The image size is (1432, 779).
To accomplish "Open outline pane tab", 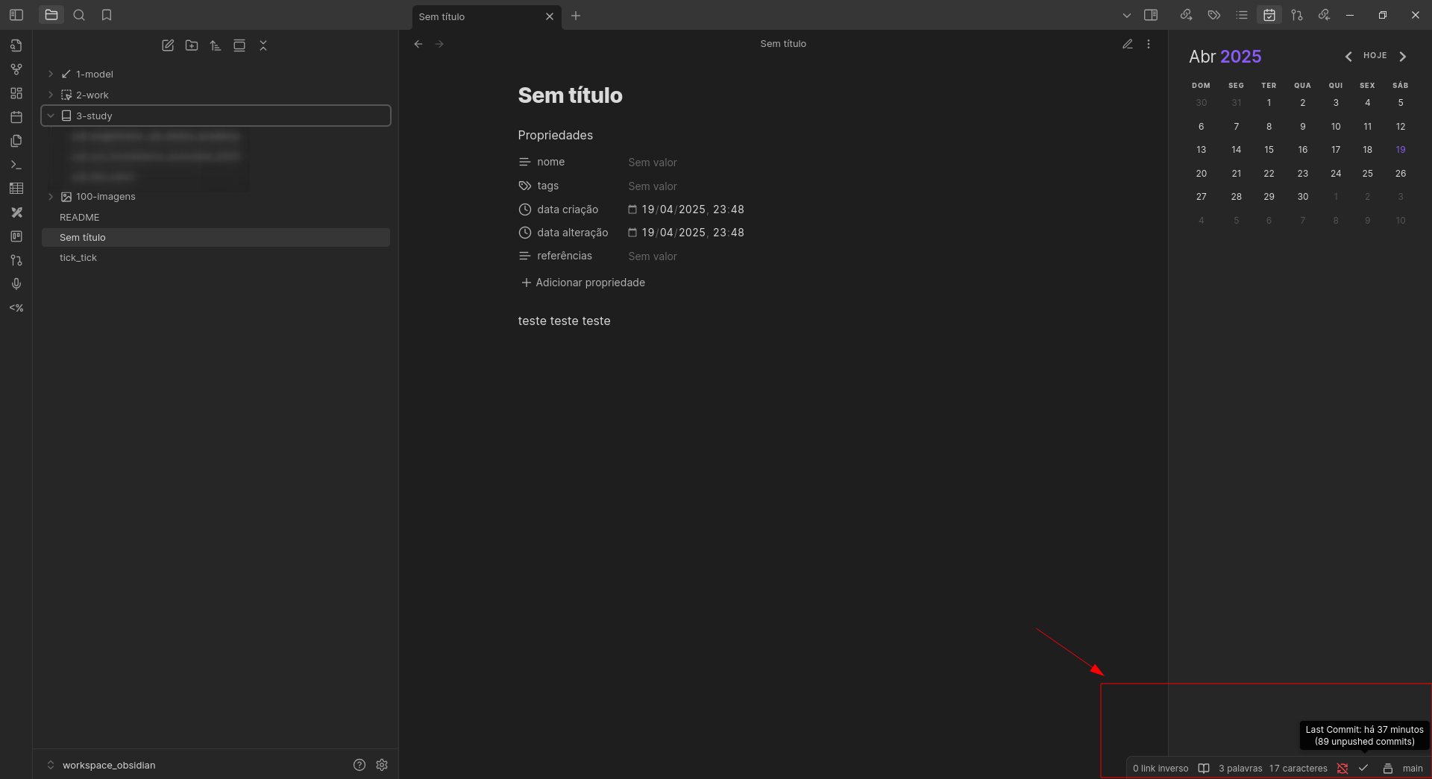I will (1242, 15).
